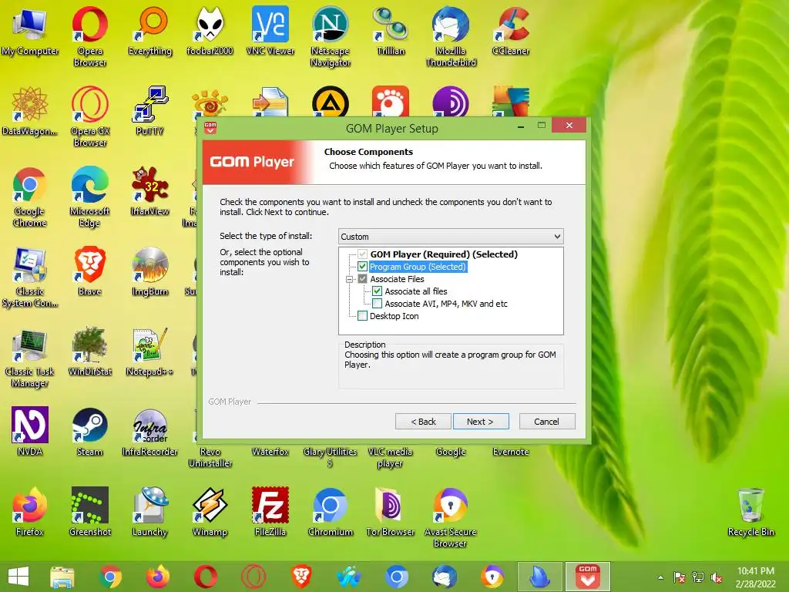Open My Computer desktop icon

(30, 31)
